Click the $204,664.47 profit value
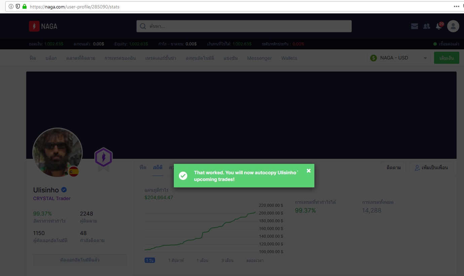 click(159, 197)
